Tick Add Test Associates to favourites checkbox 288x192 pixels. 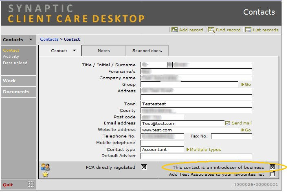pos(273,174)
